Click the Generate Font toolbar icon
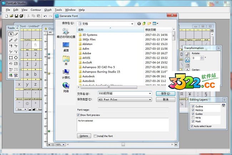This screenshot has height=155, width=232. pos(21,16)
